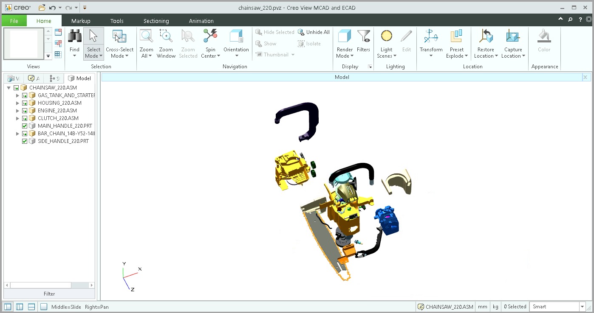Click the open file folder icon
This screenshot has width=594, height=313.
pyautogui.click(x=42, y=8)
